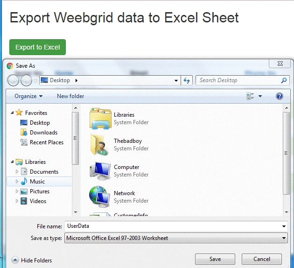Open the Organize menu
The image size is (294, 268).
click(28, 96)
